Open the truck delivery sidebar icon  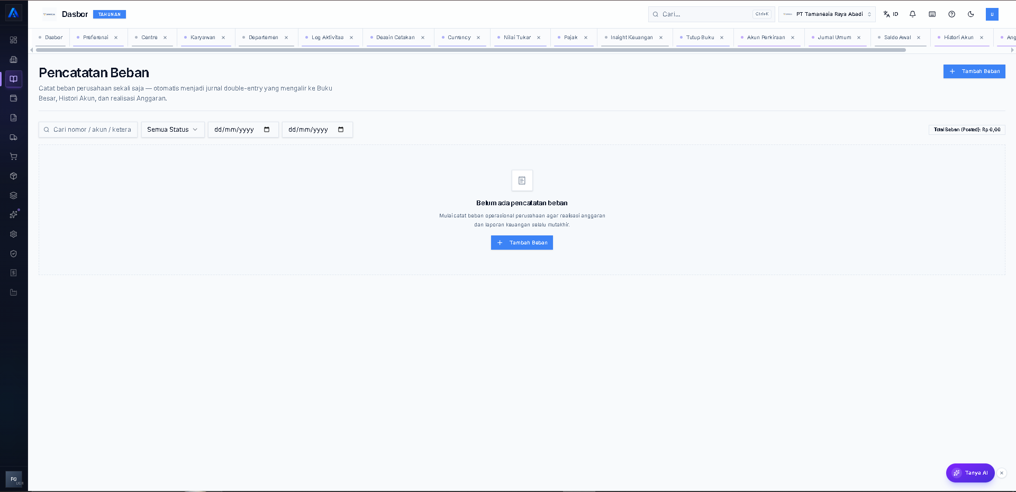pyautogui.click(x=14, y=137)
